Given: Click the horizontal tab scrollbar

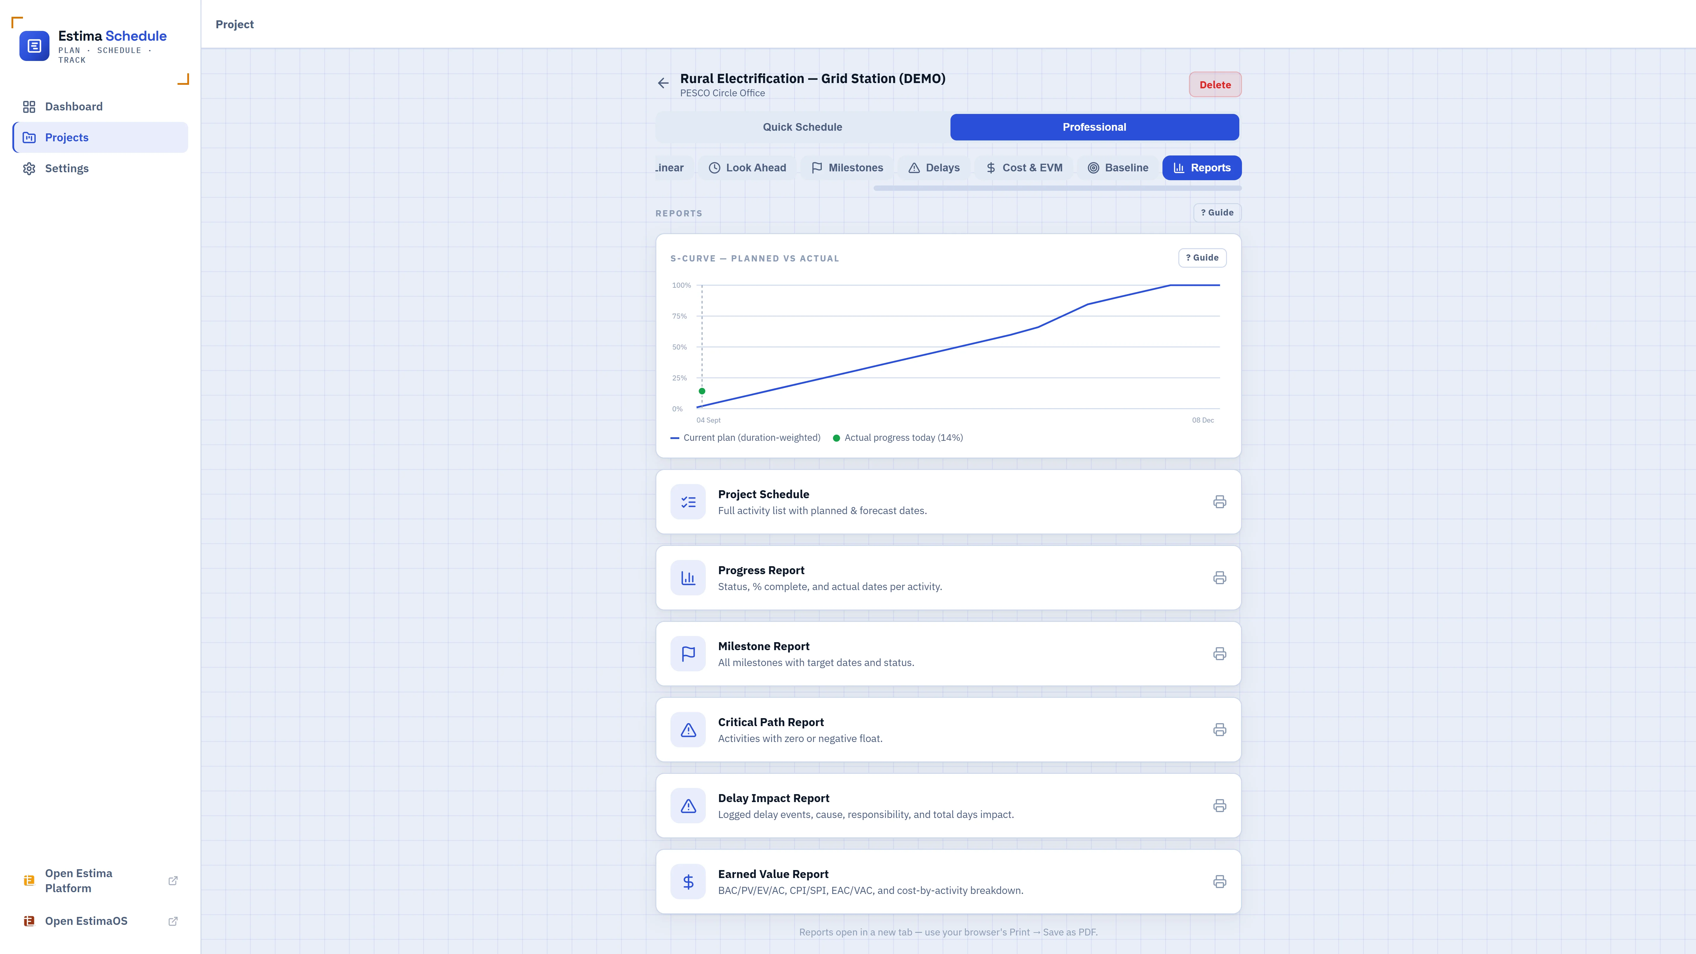Looking at the screenshot, I should point(1057,188).
